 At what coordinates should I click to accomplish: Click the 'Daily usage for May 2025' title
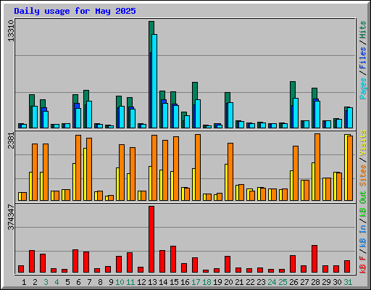[75, 11]
